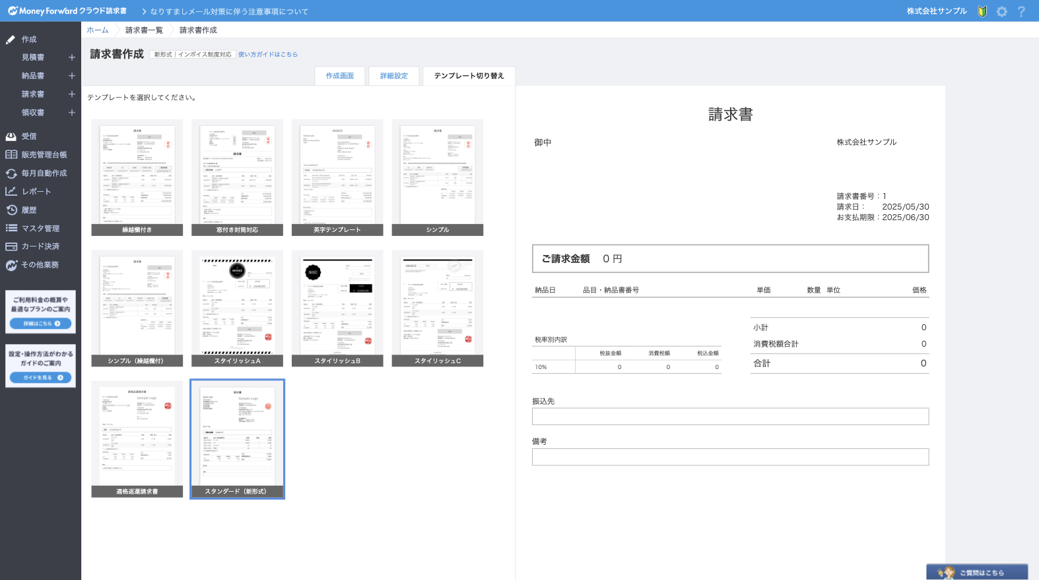Open 履歴 history in sidebar

pos(29,210)
